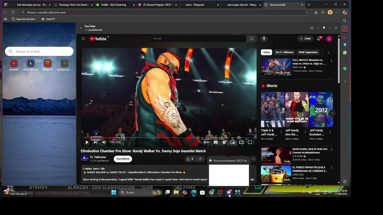Open WhatsApp in Edge sidebar
383x215 pixels.
pos(345,53)
